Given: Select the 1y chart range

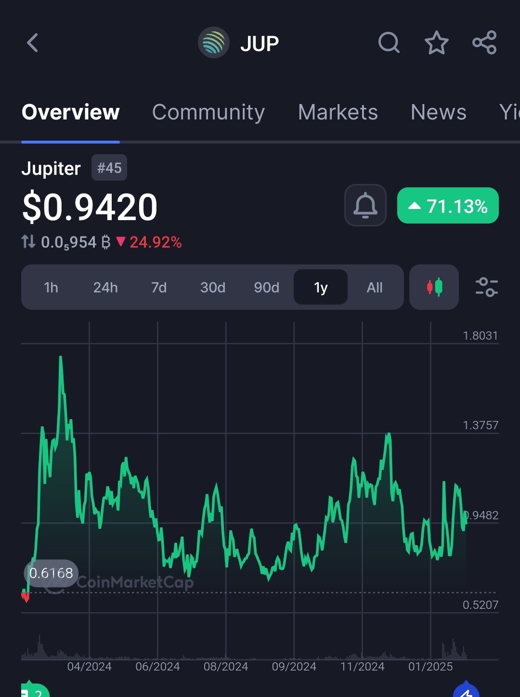Looking at the screenshot, I should [321, 288].
